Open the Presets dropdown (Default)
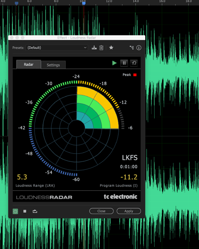This screenshot has width=199, height=249. 57,48
